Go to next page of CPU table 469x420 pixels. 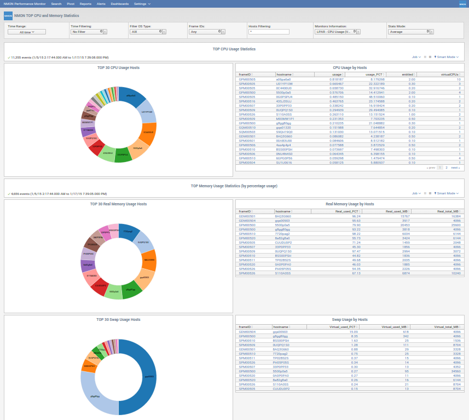(455, 168)
